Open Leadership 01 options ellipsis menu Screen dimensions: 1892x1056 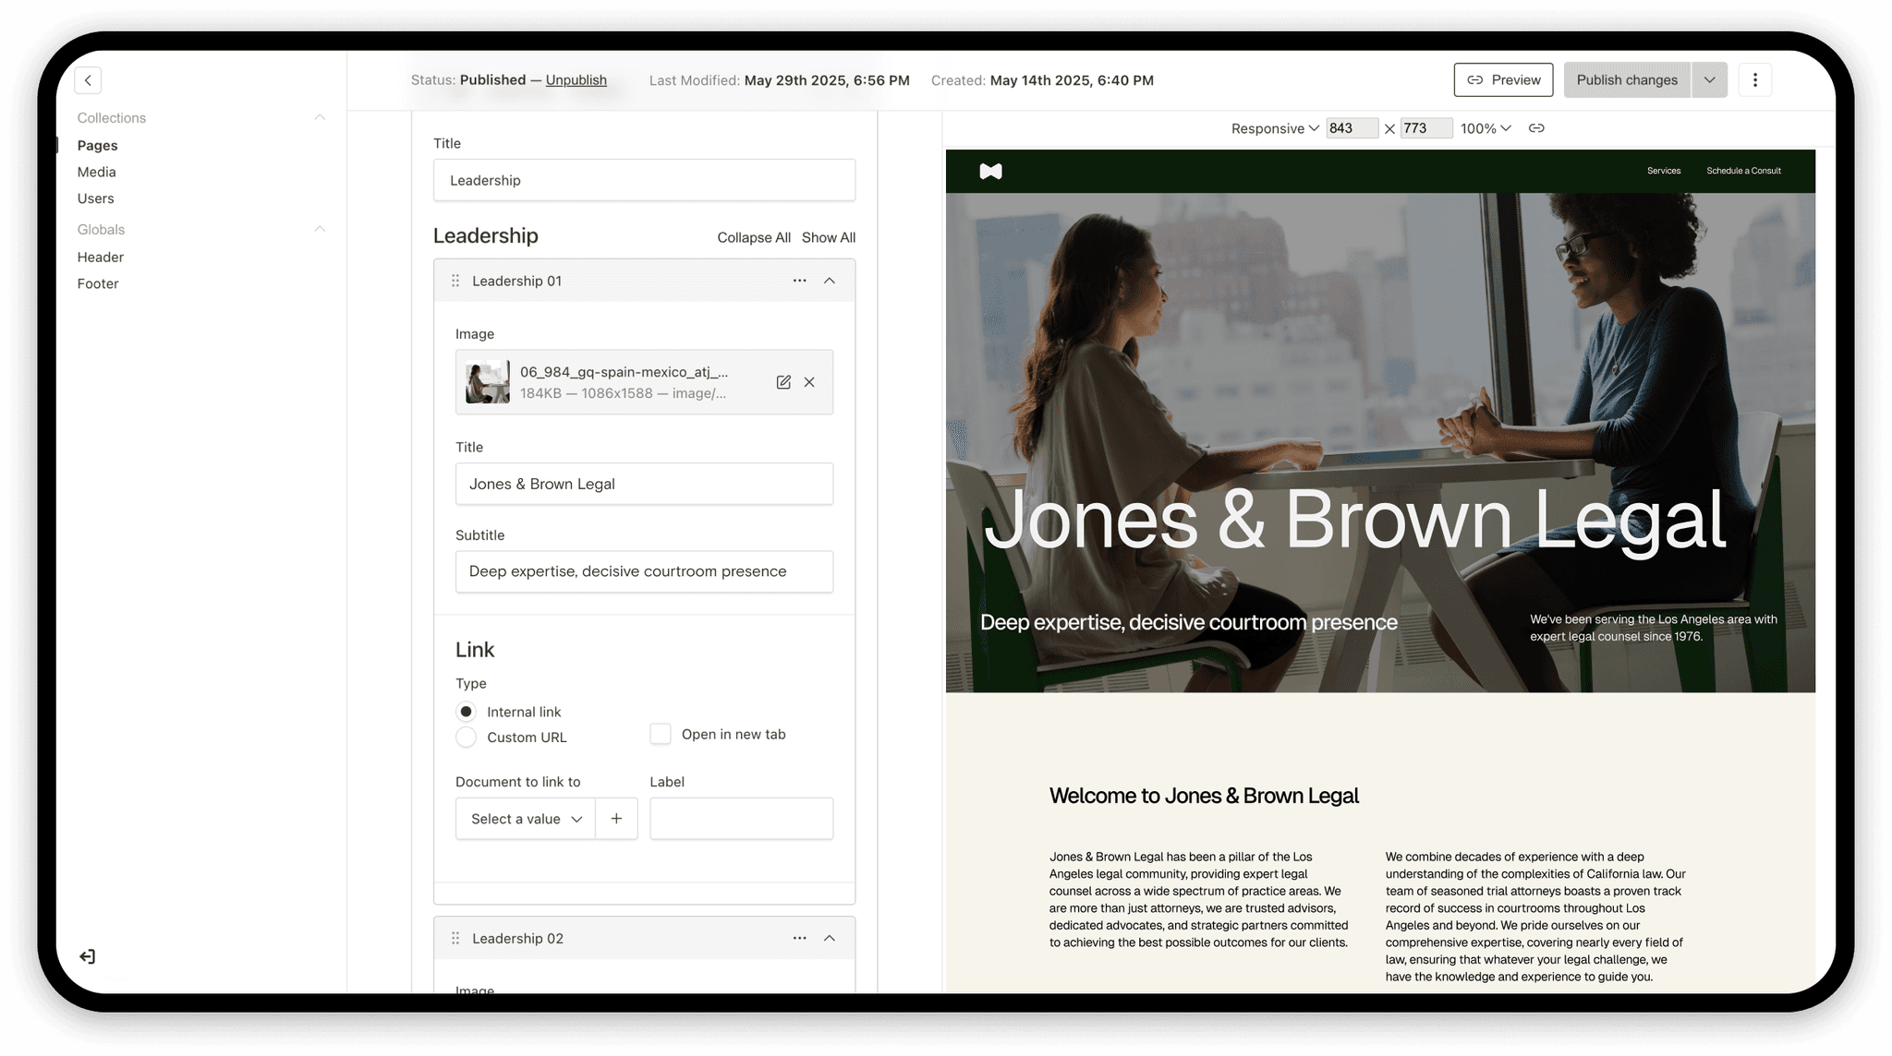(x=799, y=281)
